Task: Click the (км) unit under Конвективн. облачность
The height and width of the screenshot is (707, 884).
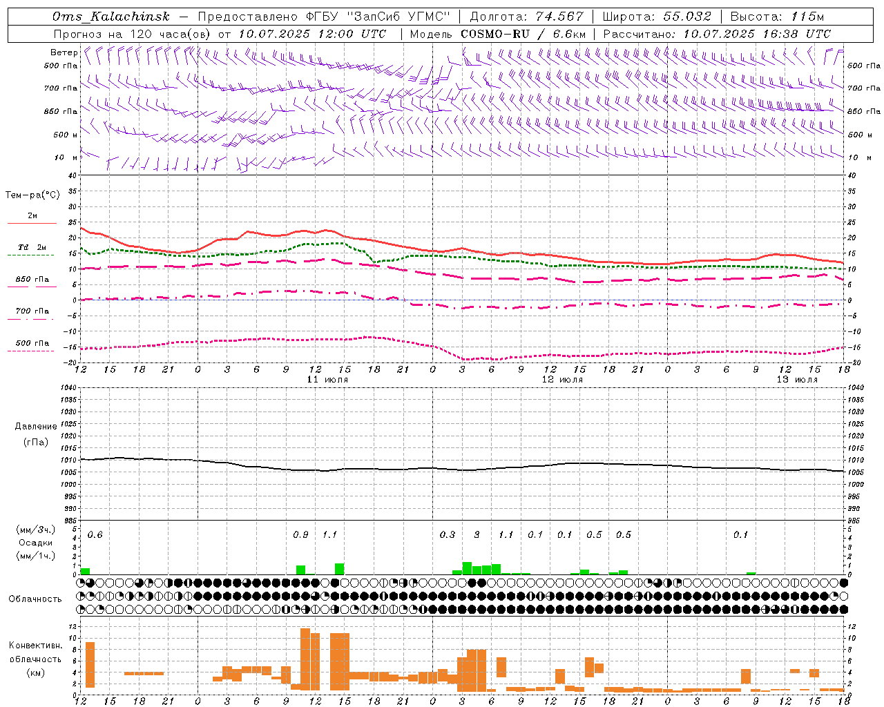Action: [36, 672]
